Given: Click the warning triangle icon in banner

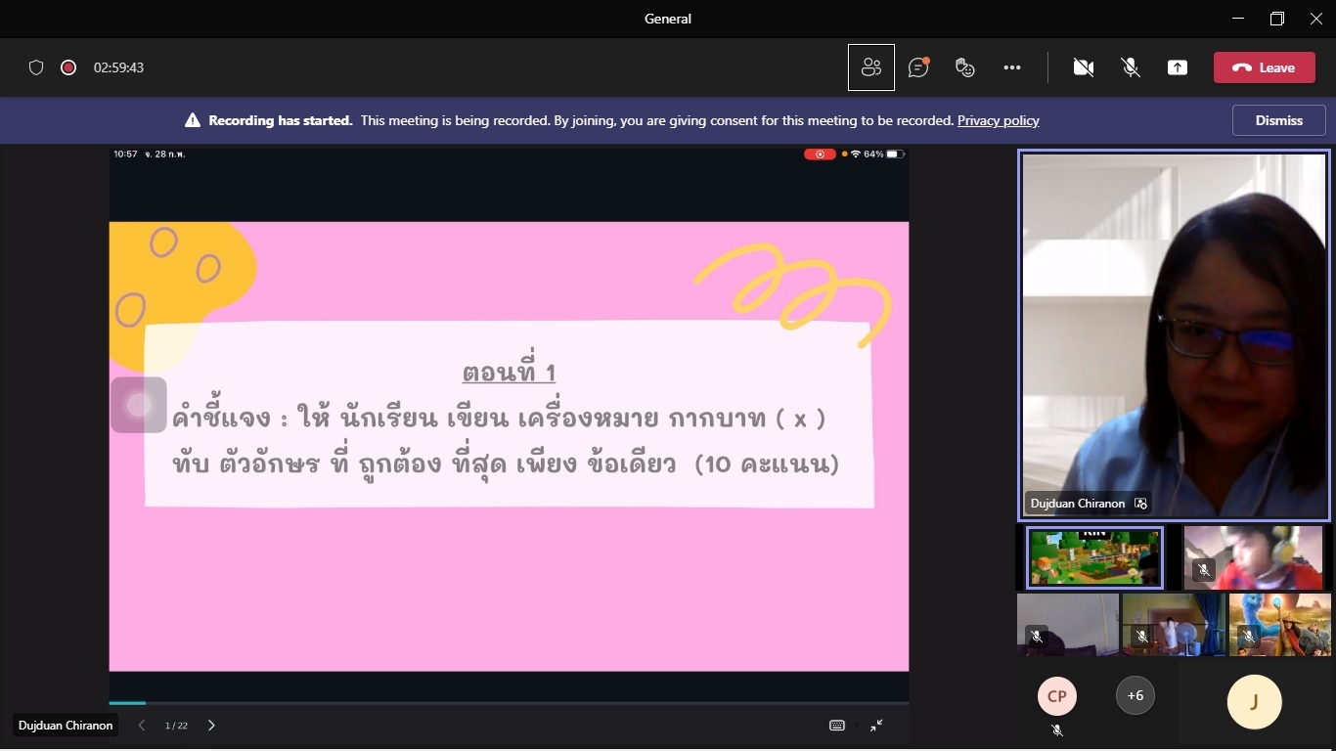Looking at the screenshot, I should click(193, 120).
